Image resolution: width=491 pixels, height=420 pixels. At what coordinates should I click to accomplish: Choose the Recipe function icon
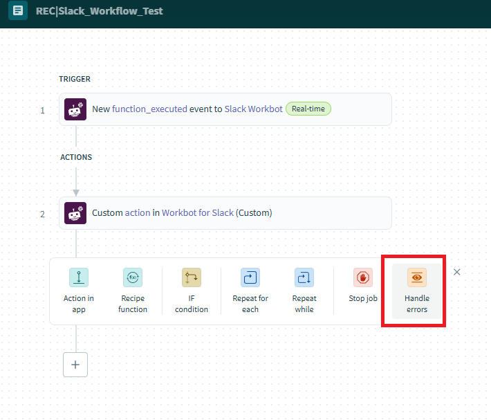point(133,277)
